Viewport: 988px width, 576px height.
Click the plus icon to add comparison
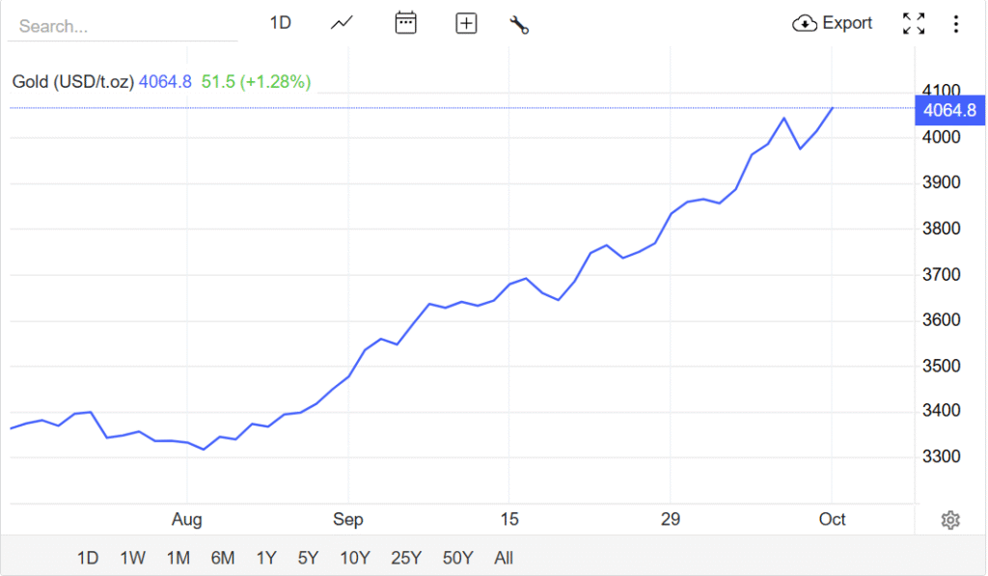point(466,23)
